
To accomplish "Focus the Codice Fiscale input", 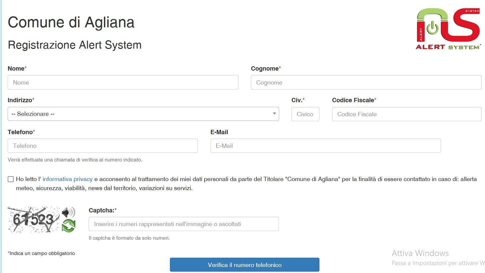I will 406,114.
